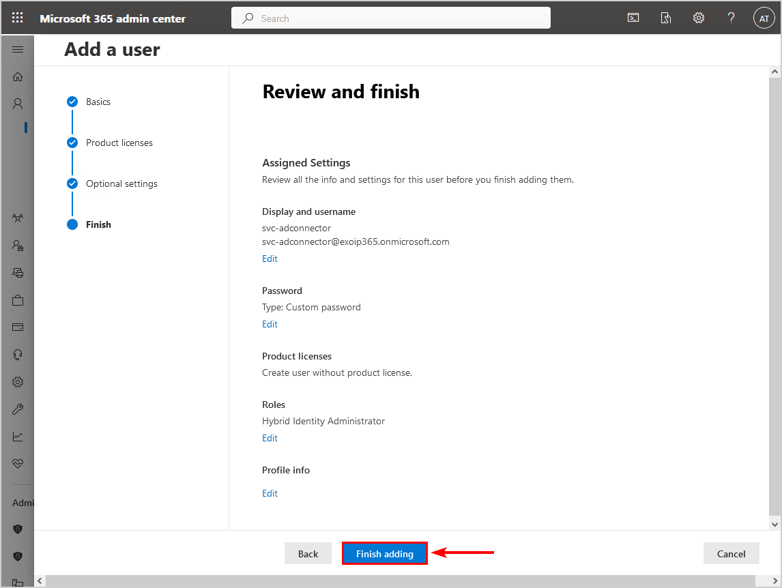Viewport: 782px width, 588px height.
Task: Click the Finish adding button
Action: point(385,553)
